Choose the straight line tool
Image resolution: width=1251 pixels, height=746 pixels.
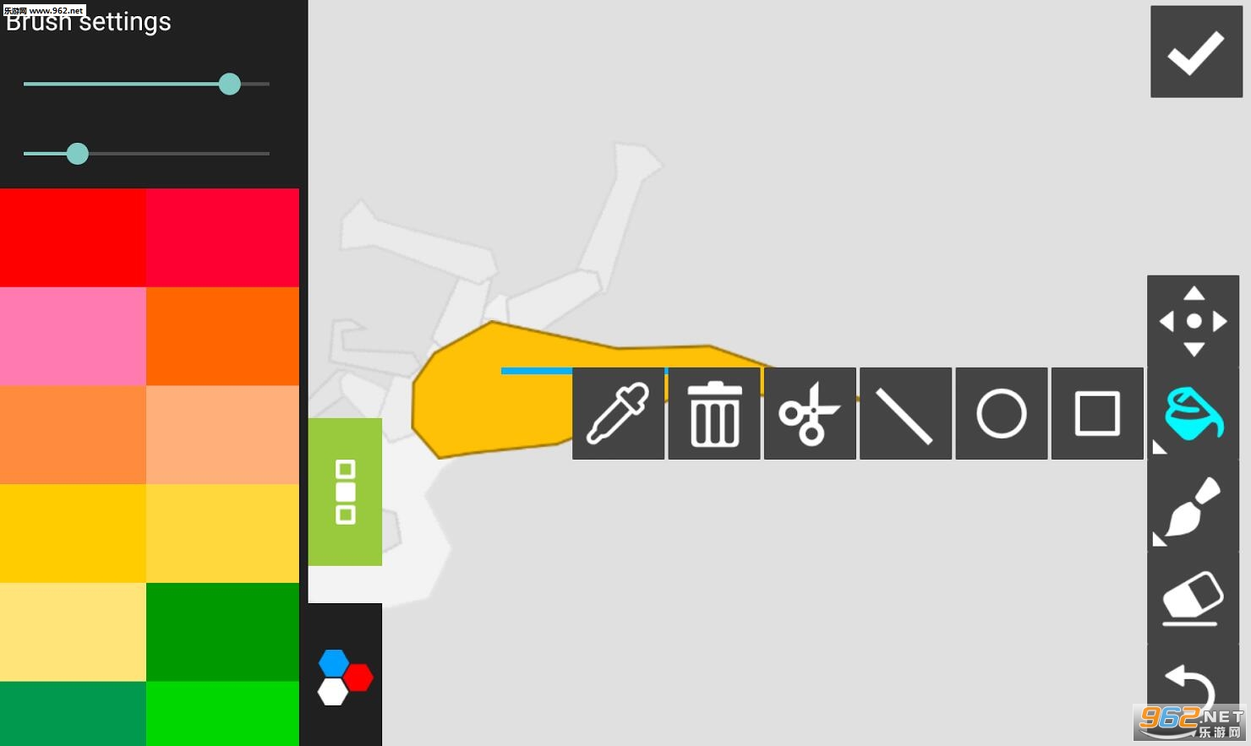pyautogui.click(x=905, y=413)
